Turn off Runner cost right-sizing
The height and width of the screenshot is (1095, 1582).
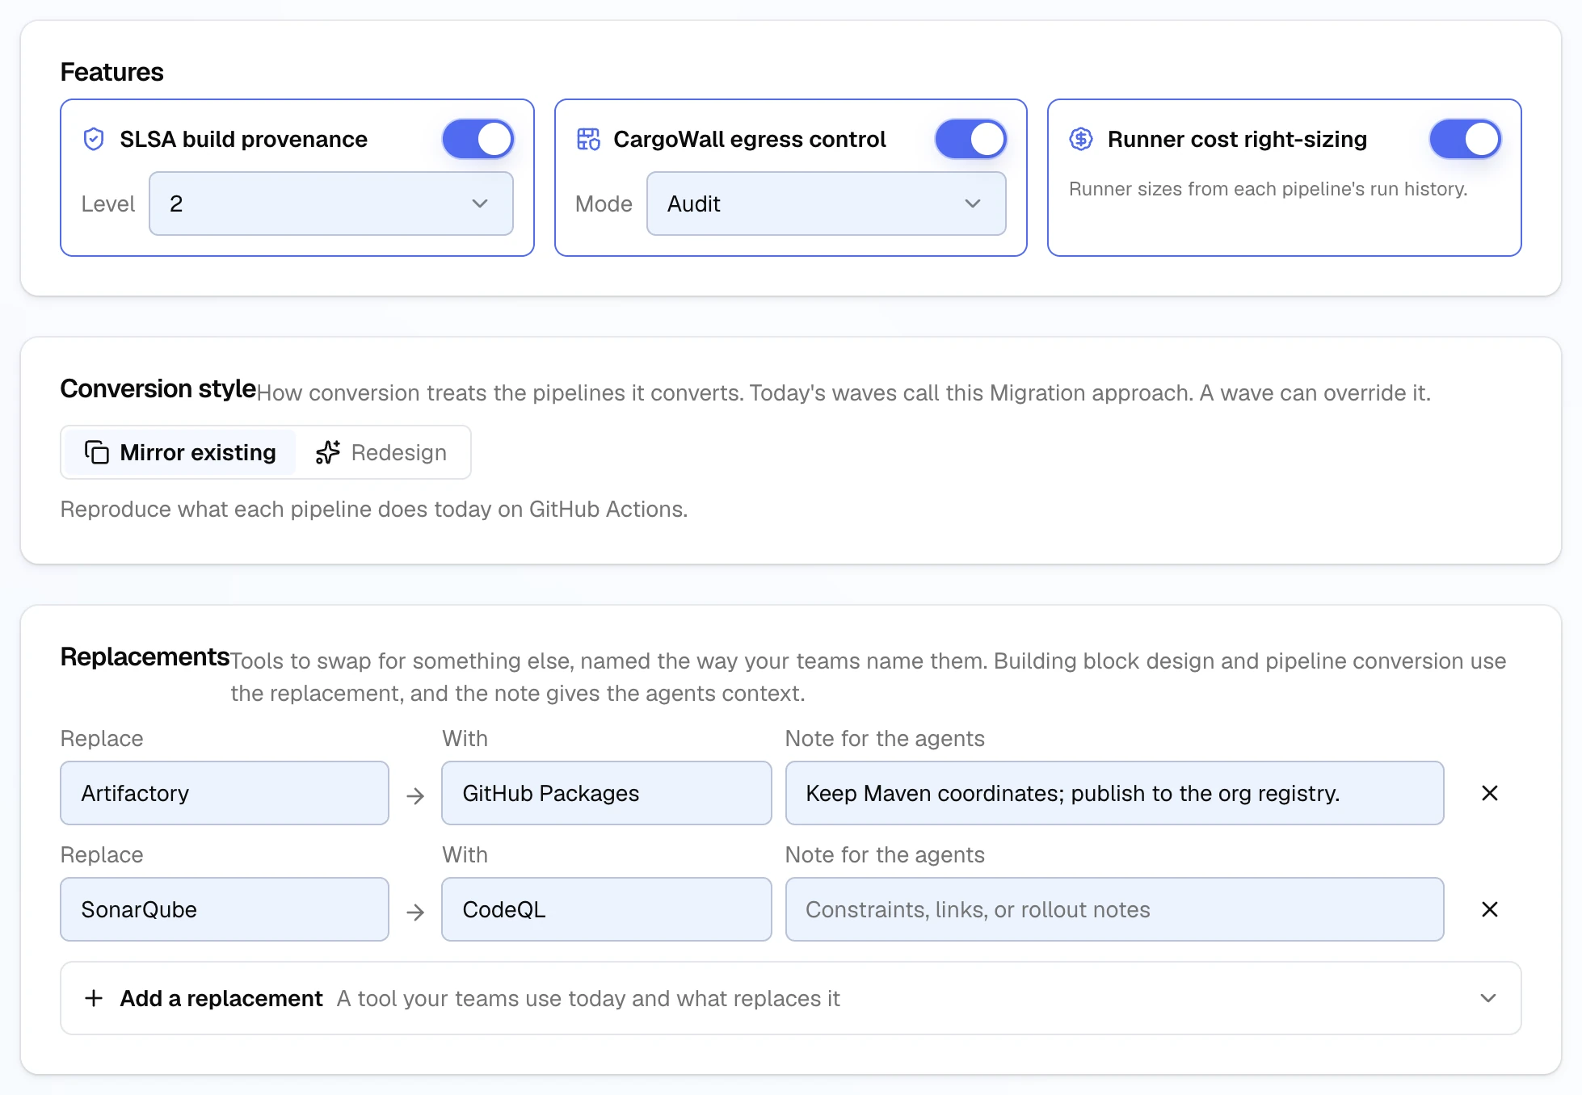1466,139
